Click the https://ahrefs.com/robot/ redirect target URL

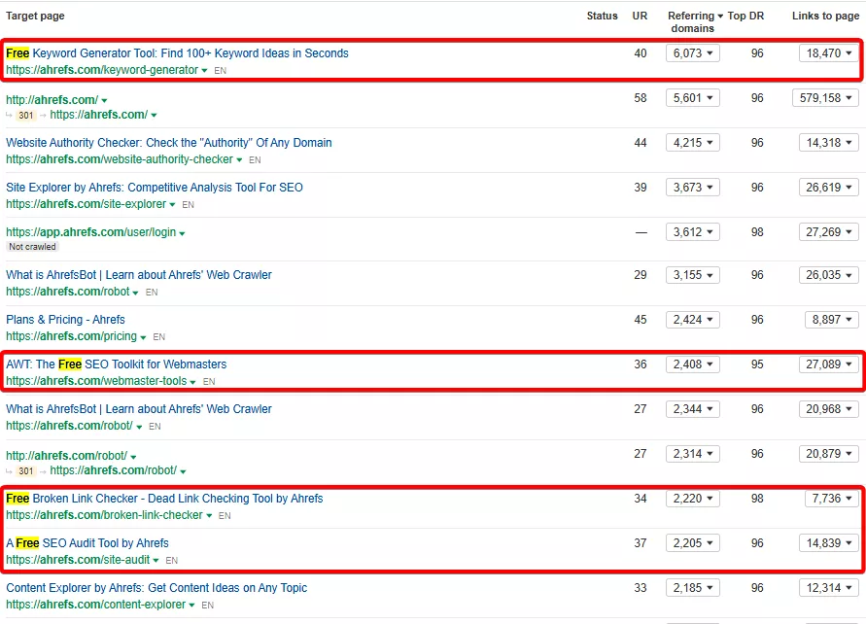113,470
